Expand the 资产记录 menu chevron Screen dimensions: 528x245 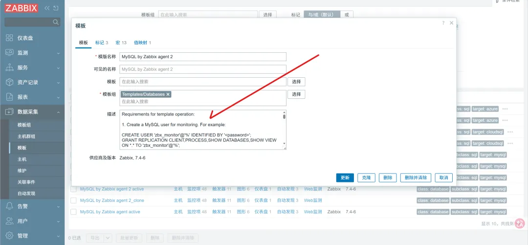(58, 83)
